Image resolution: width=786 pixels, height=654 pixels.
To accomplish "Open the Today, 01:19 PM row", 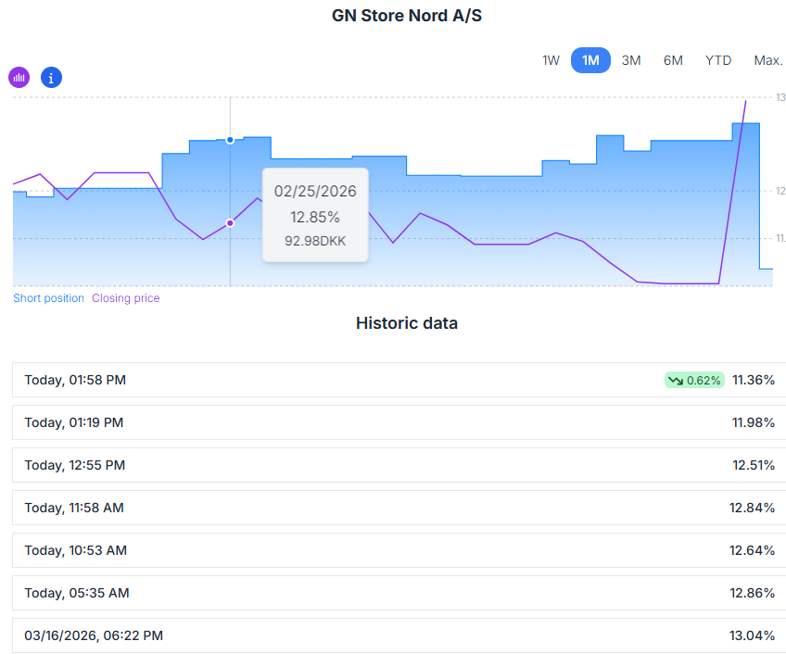I will click(399, 422).
